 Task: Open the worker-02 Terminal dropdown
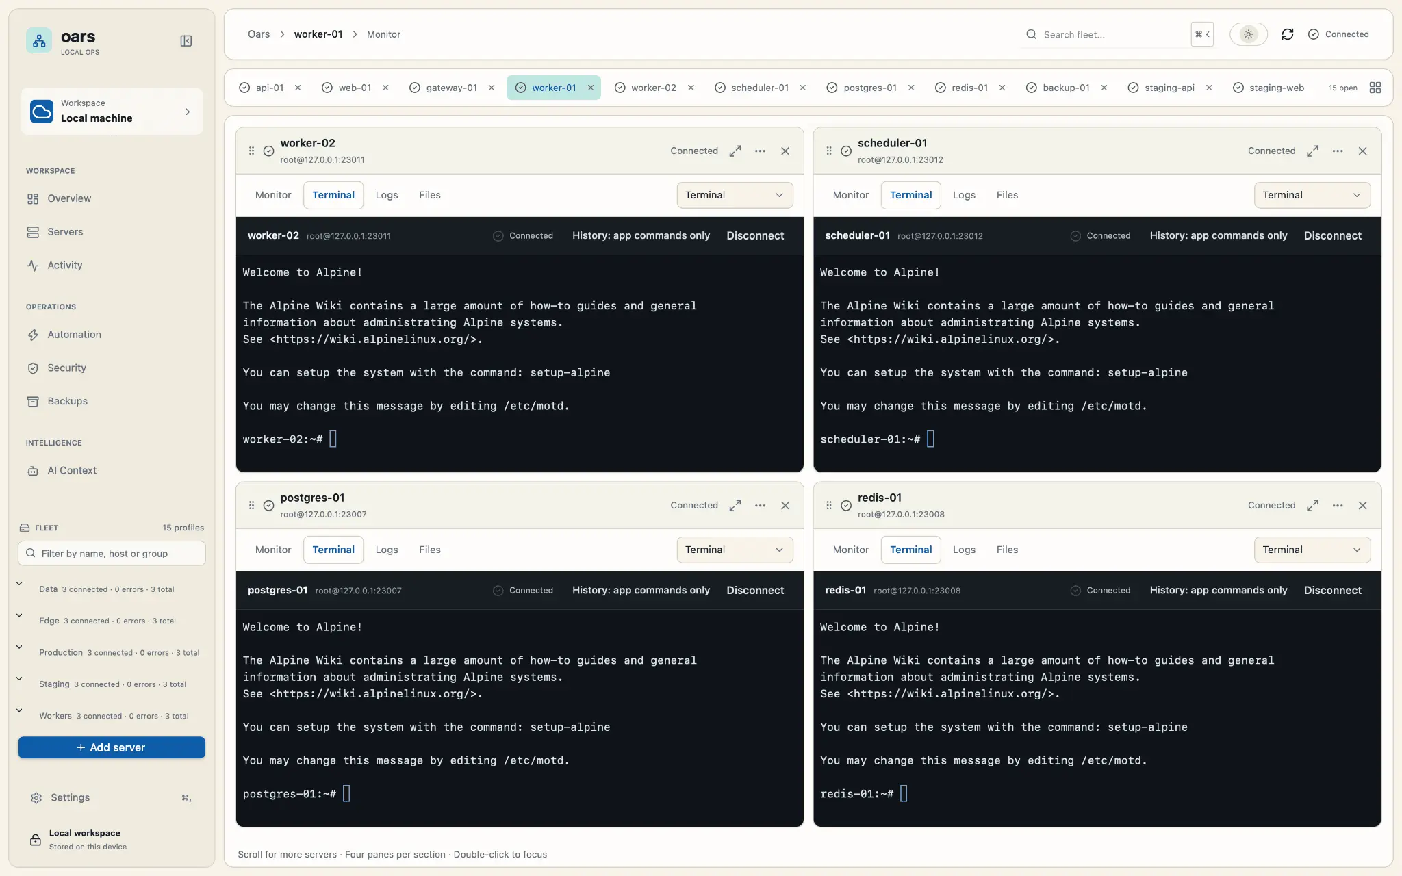coord(735,195)
